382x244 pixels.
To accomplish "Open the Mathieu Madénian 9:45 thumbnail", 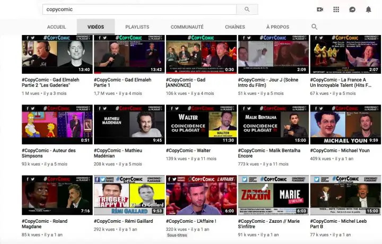I will [129, 125].
